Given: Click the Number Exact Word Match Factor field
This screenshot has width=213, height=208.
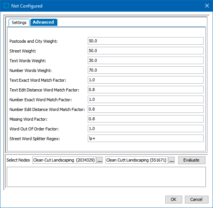Looking at the screenshot, I should click(145, 99).
